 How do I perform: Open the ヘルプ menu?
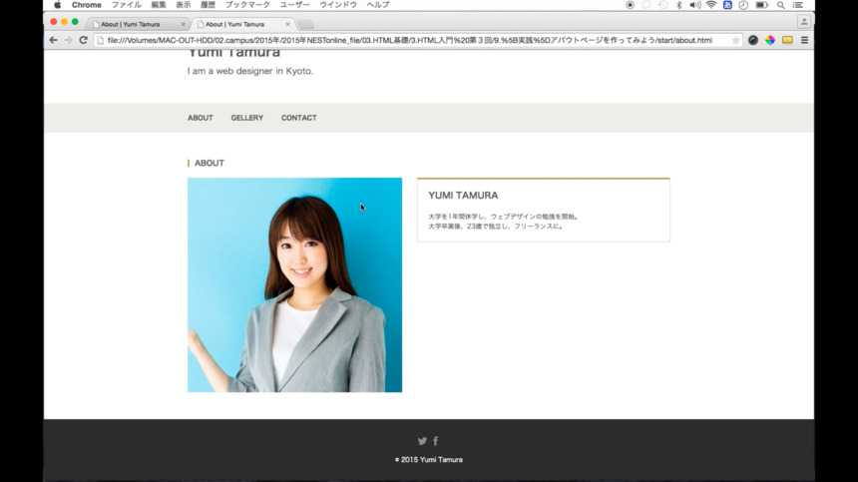point(377,5)
